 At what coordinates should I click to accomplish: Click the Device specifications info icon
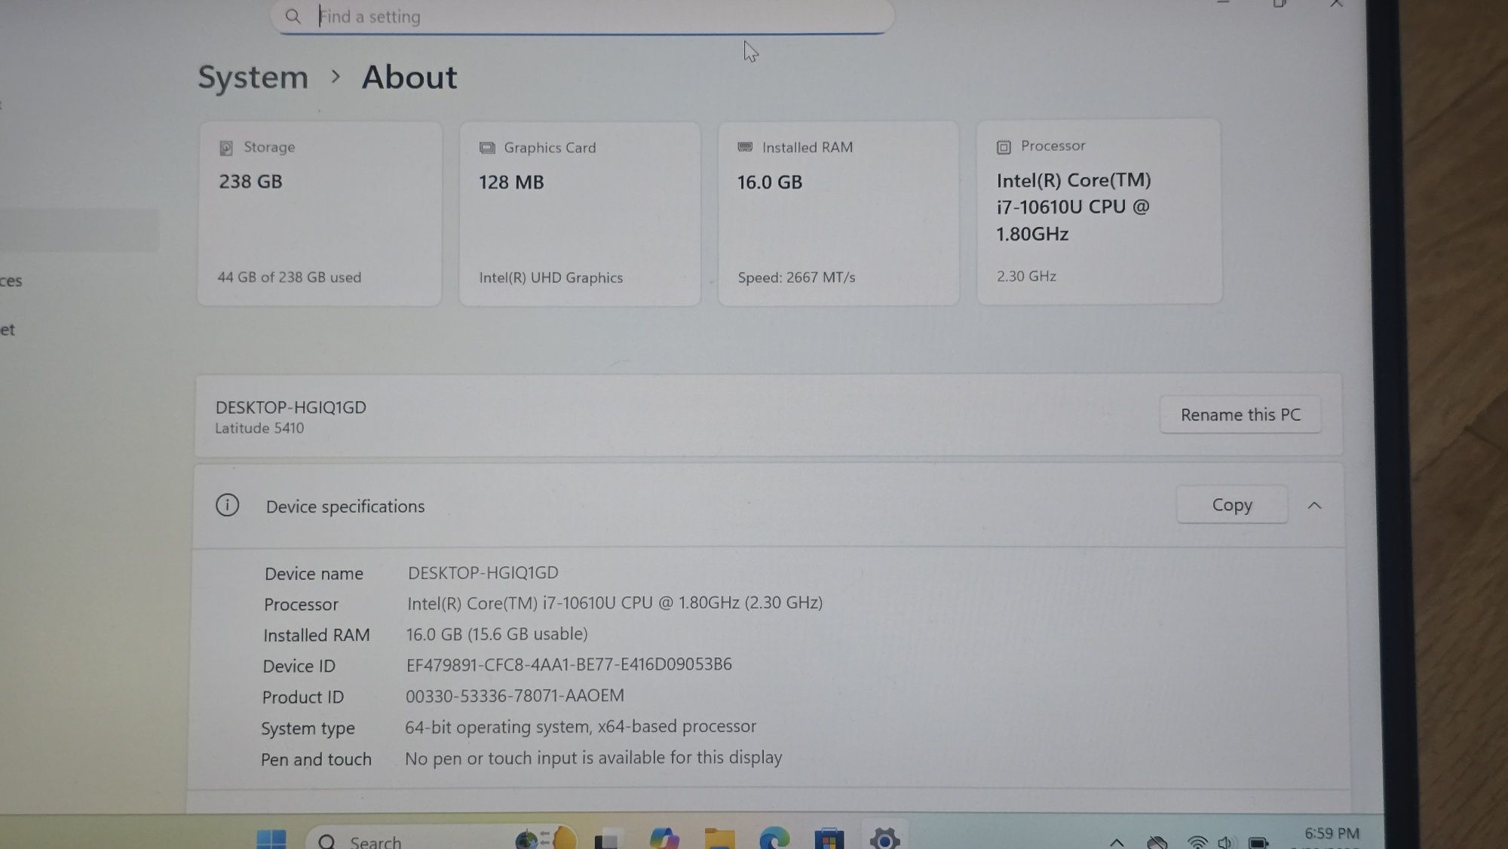[227, 505]
